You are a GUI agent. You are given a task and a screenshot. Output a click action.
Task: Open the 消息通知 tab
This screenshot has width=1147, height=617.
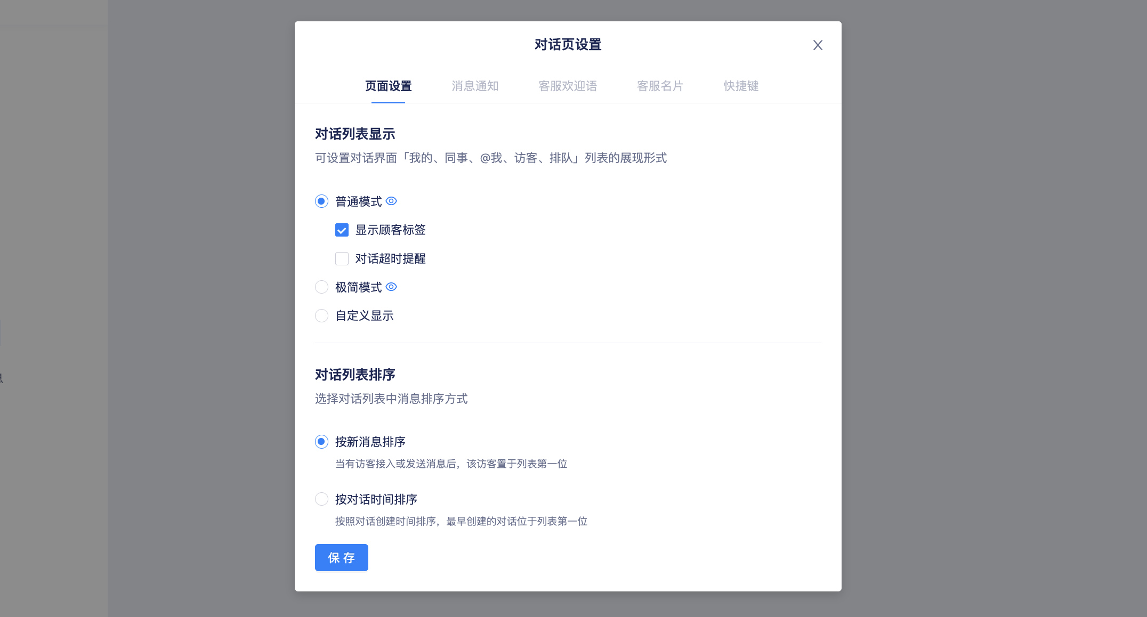[475, 86]
